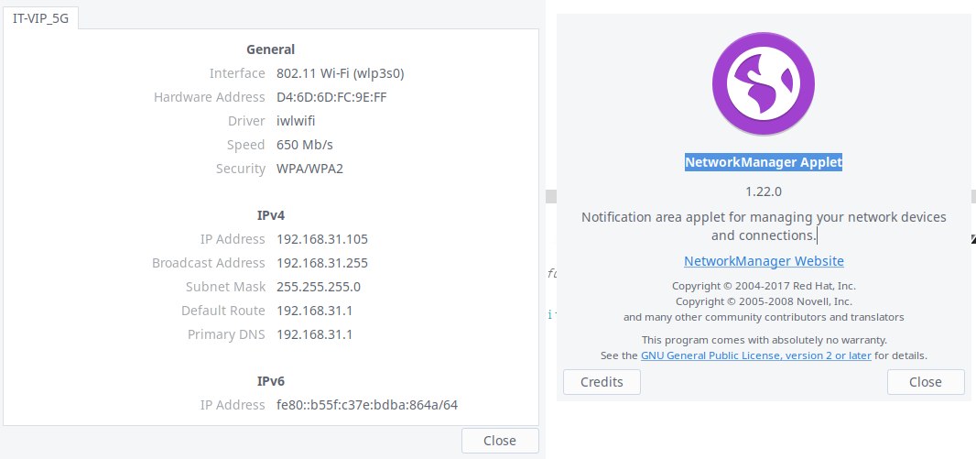Click the IPv6 section heading
The image size is (976, 459).
coord(271,381)
